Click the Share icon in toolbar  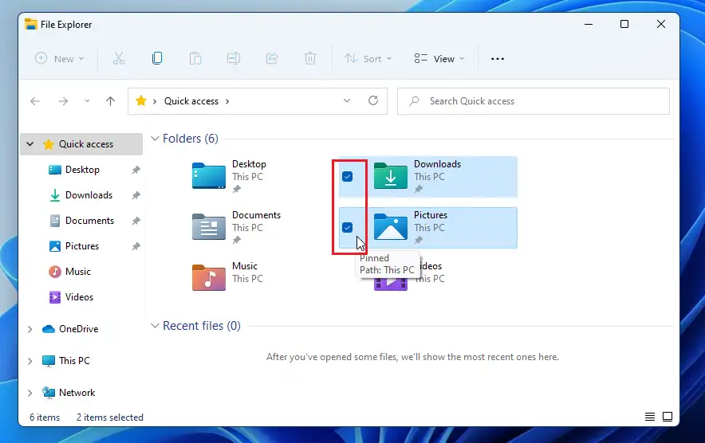(272, 58)
